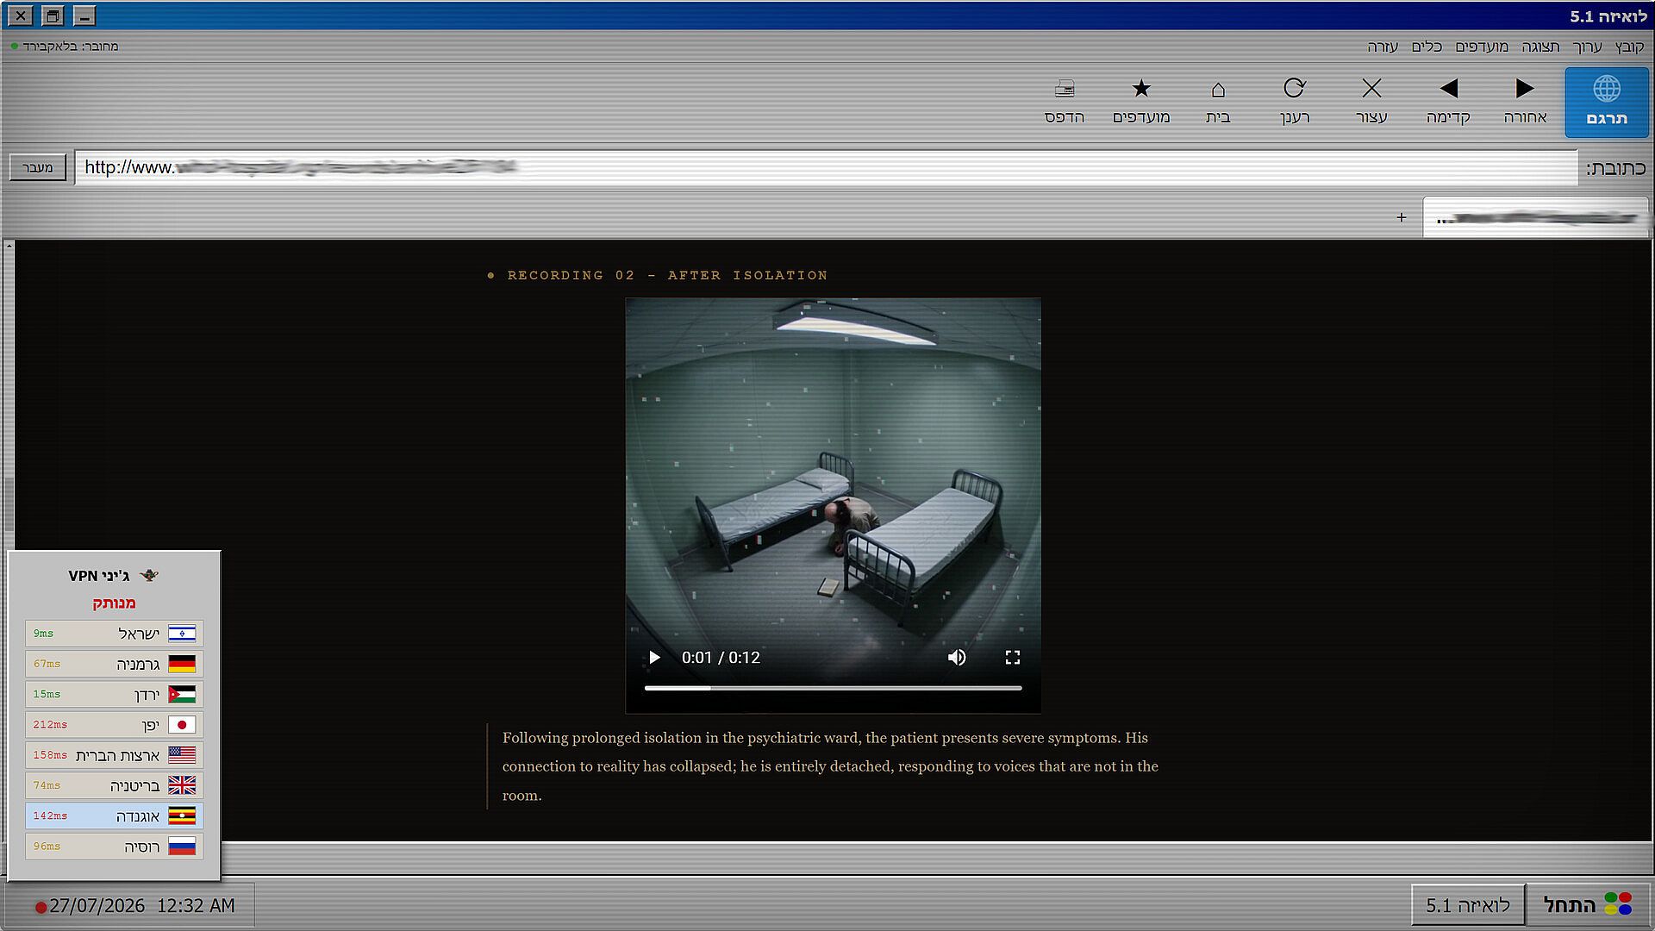Open the כלים menu

(1427, 47)
